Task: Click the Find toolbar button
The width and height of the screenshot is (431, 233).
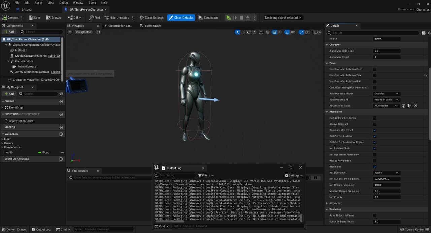Action: 95,18
